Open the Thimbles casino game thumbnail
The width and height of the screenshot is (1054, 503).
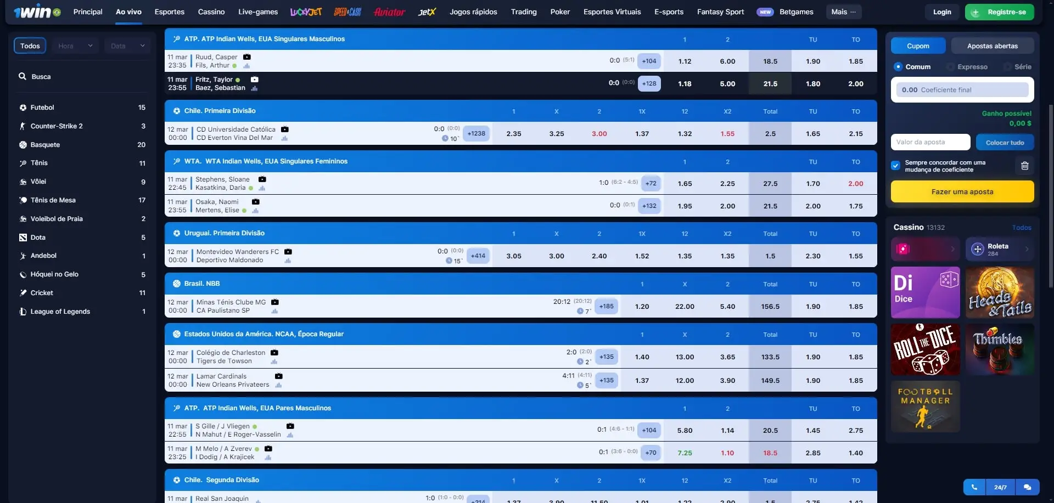pyautogui.click(x=999, y=349)
